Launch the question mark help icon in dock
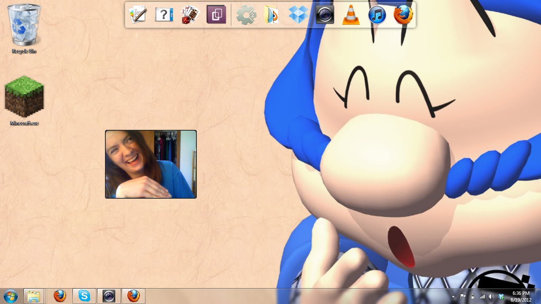This screenshot has width=541, height=304. [164, 15]
